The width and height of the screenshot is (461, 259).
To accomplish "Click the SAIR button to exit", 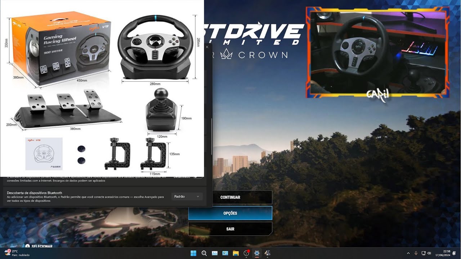I will tap(230, 229).
